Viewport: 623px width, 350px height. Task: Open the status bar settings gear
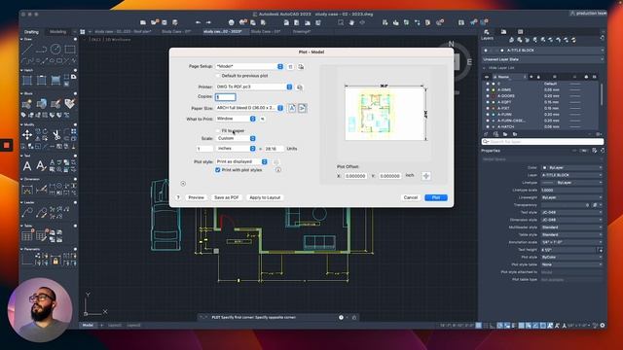point(603,326)
